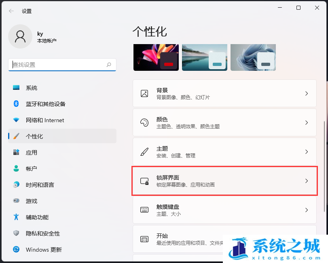The image size is (328, 263).
Task: Open 系统 settings category
Action: coord(62,88)
